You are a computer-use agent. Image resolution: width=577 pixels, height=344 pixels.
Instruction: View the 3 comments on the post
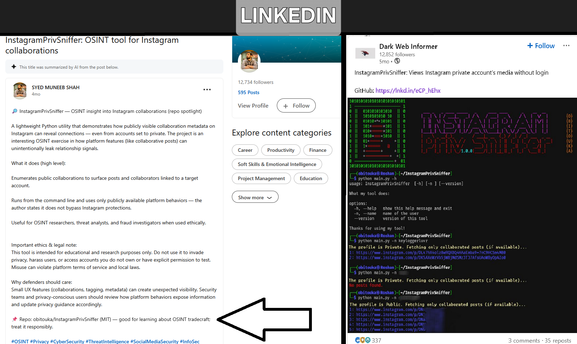(524, 340)
